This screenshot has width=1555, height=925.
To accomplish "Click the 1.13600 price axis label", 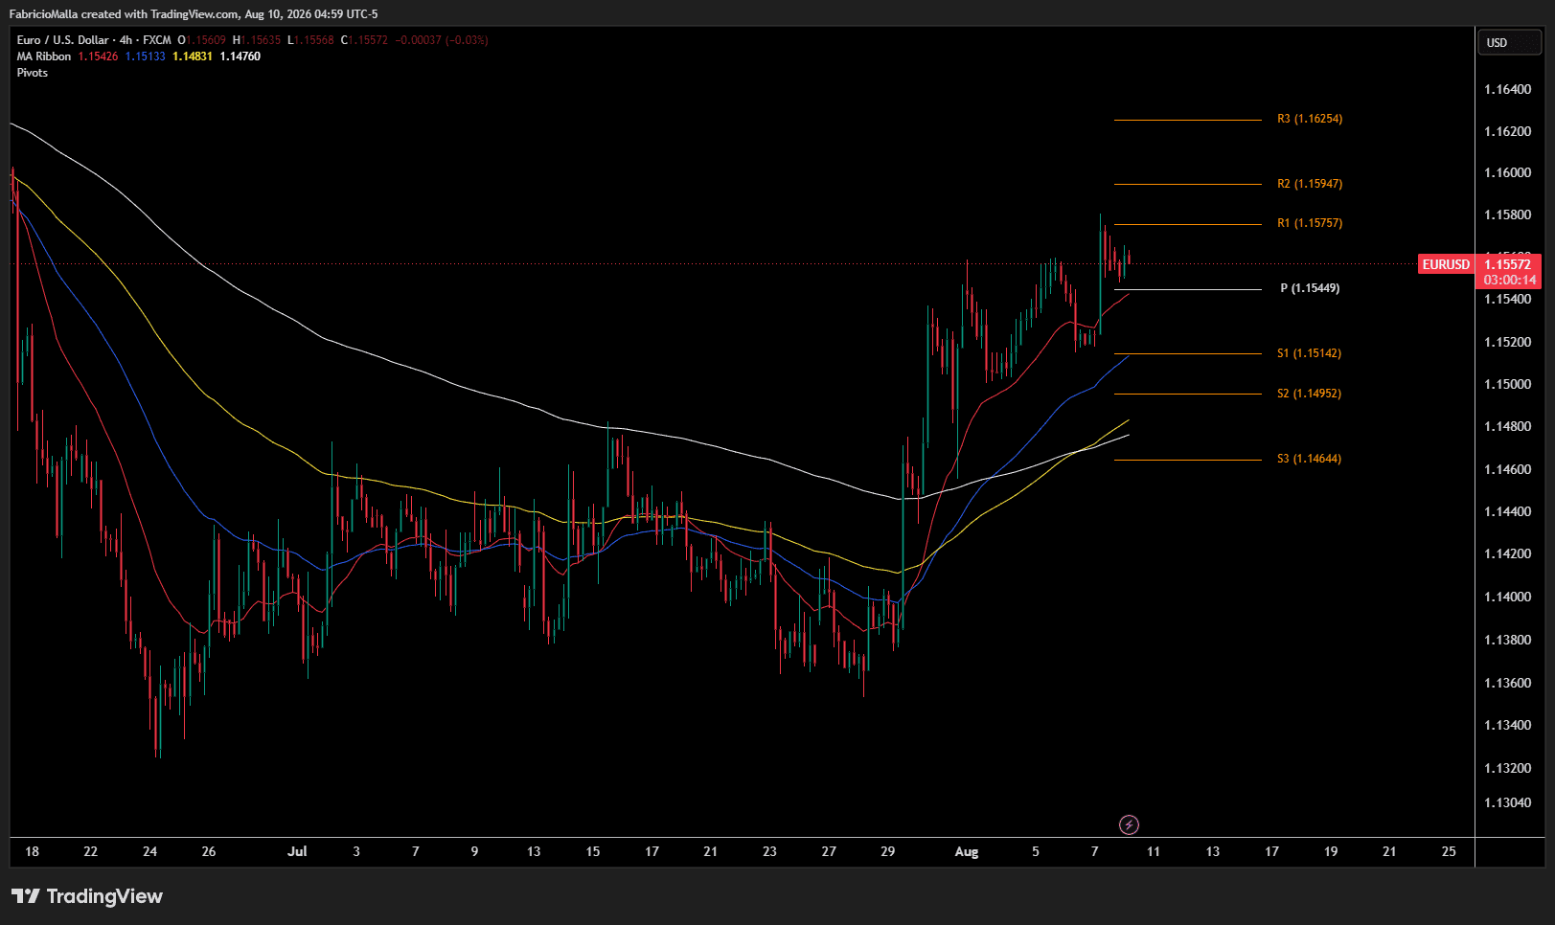I will (x=1508, y=683).
